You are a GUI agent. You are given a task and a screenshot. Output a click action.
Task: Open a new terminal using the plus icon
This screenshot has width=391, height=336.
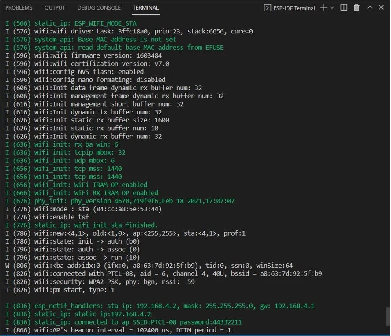(324, 7)
